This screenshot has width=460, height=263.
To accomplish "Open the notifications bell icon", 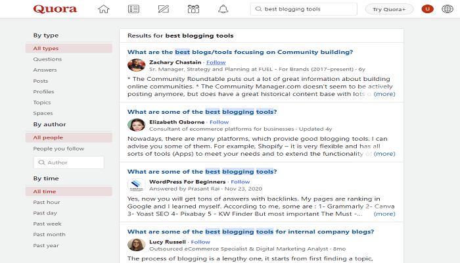I will (x=223, y=9).
